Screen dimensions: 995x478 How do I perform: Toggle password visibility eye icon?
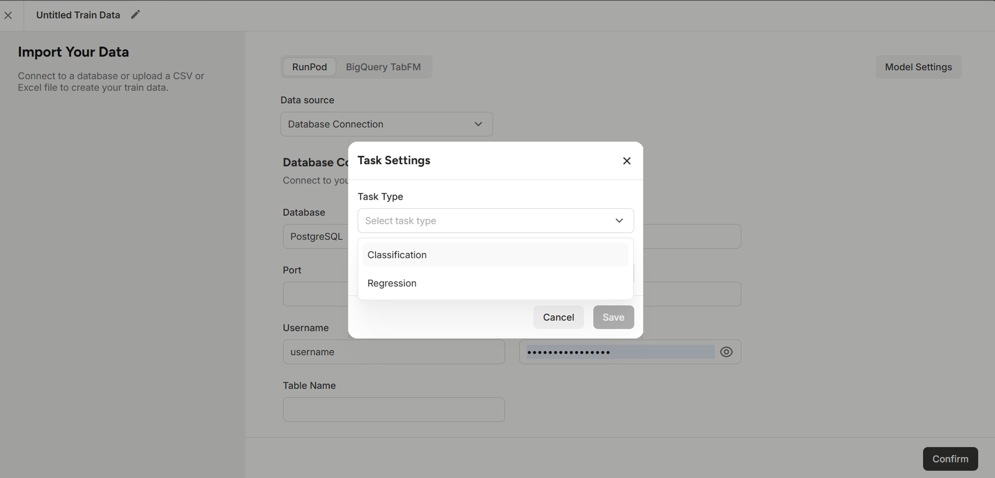click(x=726, y=352)
